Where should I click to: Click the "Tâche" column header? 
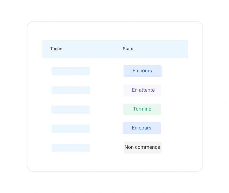click(56, 49)
